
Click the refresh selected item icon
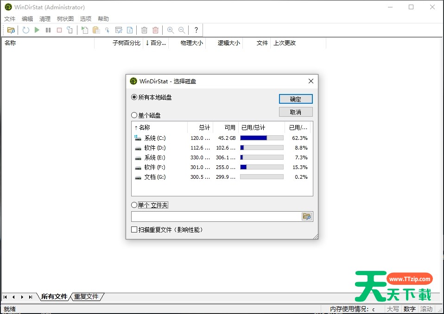pyautogui.click(x=70, y=30)
